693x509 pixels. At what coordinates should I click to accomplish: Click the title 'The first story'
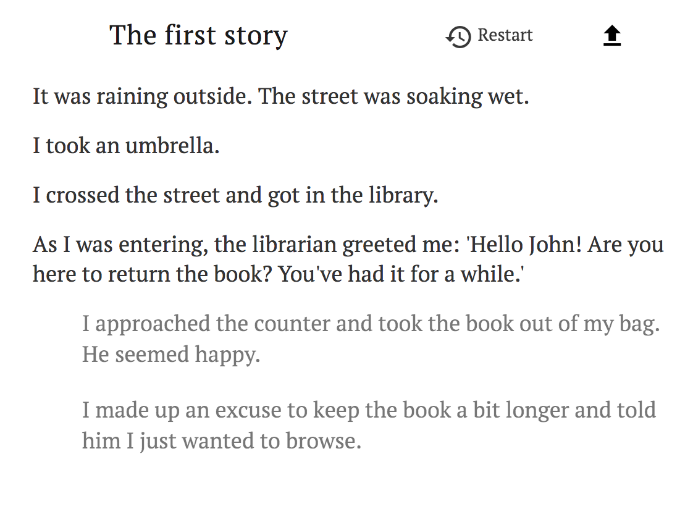click(x=198, y=35)
